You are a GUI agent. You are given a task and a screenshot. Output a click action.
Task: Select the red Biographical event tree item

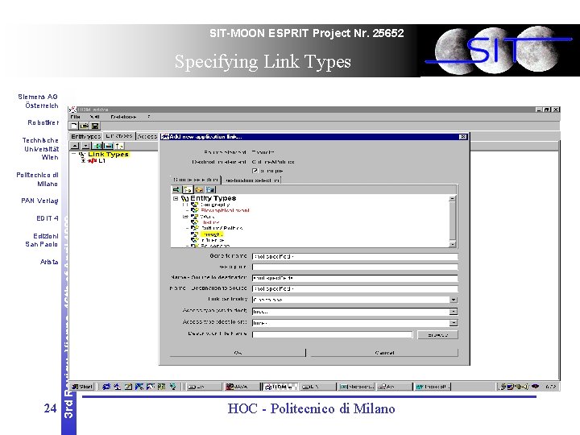[x=225, y=210]
